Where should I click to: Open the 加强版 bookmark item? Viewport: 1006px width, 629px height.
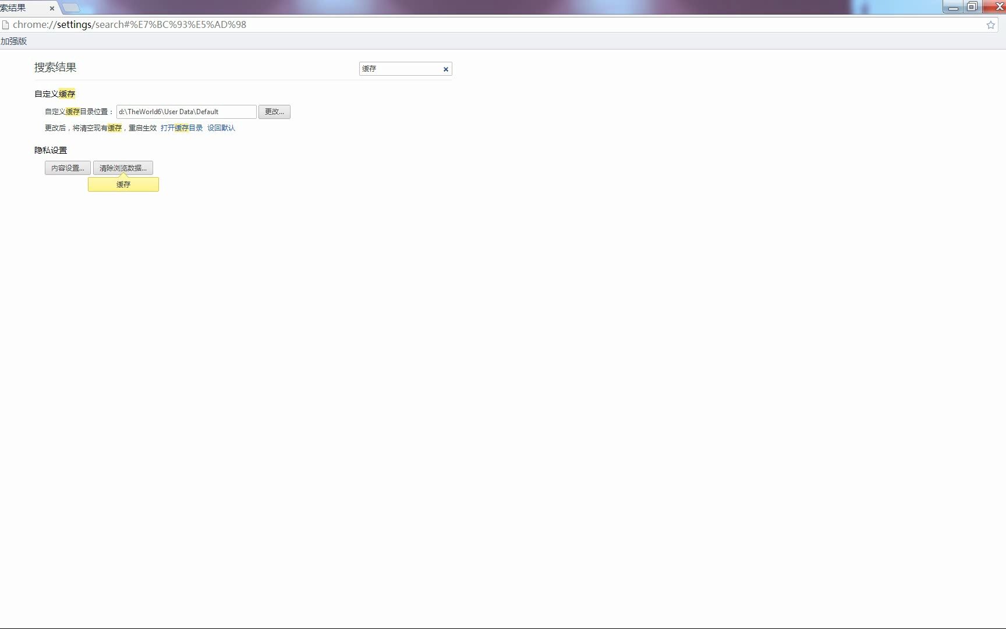13,41
